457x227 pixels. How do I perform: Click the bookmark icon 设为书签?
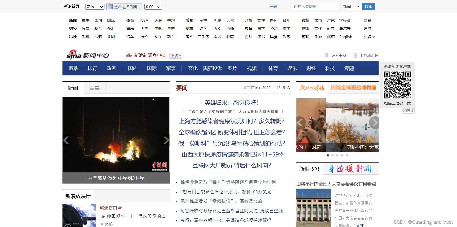point(327,55)
